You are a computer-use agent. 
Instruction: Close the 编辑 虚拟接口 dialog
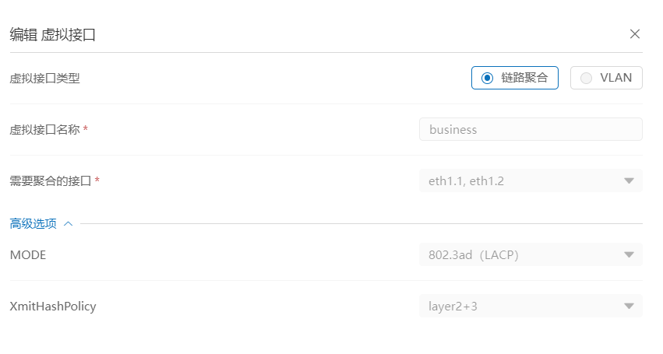[635, 33]
